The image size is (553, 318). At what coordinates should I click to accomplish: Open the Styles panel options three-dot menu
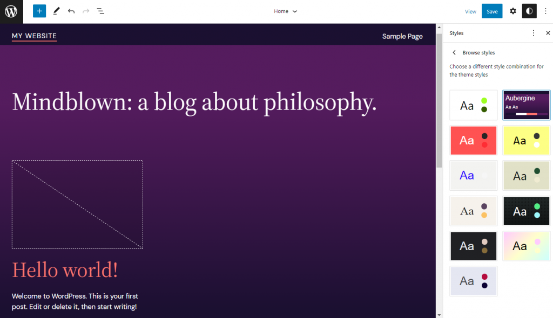(x=534, y=33)
